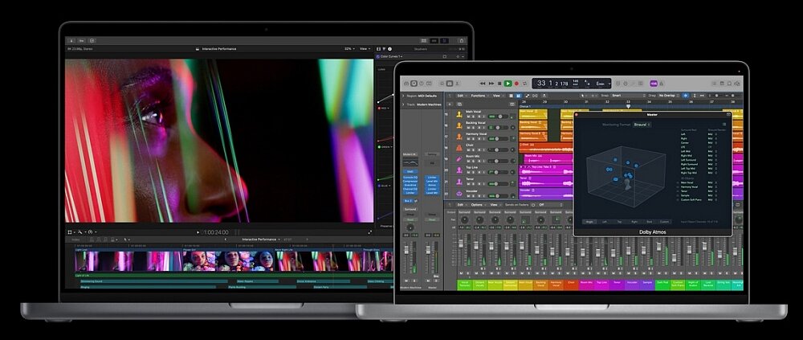
Task: Click the Top view button in Dolby Atmos
Action: click(x=620, y=221)
